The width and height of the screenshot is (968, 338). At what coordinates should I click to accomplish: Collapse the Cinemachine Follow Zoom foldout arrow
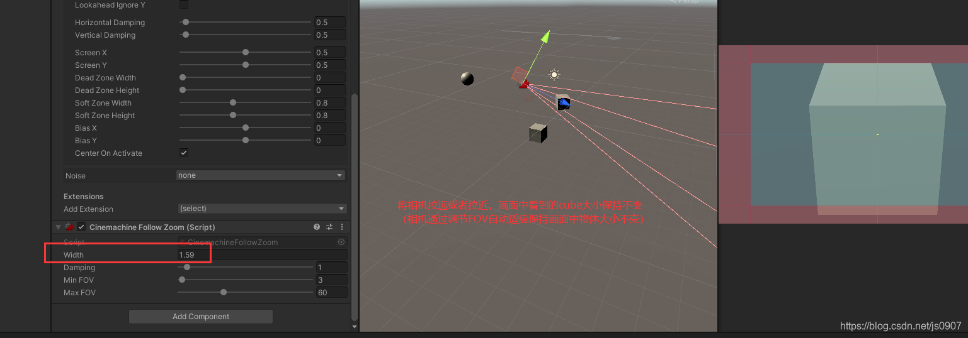59,227
